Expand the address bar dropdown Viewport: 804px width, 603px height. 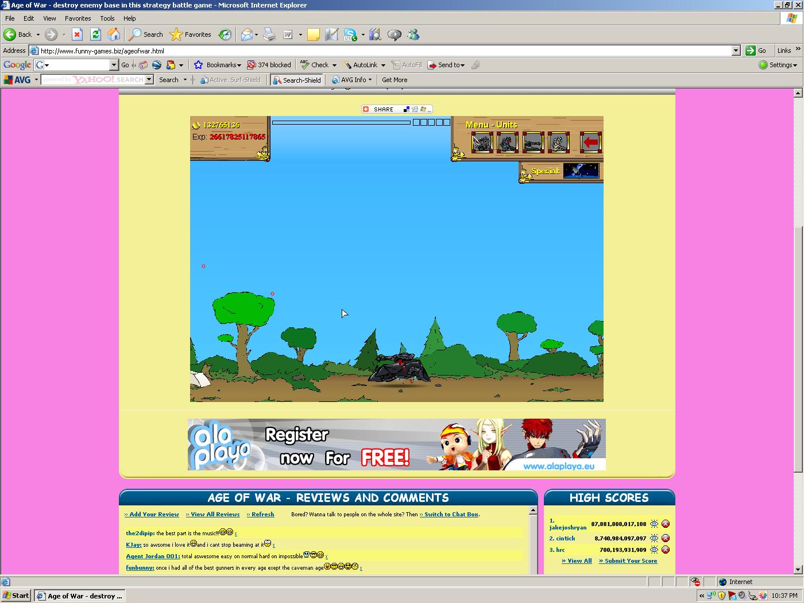coord(736,51)
